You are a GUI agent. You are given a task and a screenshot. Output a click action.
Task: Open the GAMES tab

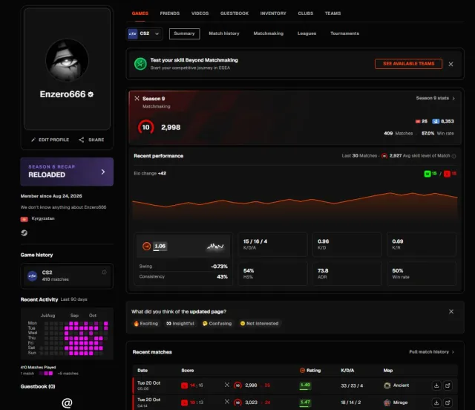click(x=140, y=13)
